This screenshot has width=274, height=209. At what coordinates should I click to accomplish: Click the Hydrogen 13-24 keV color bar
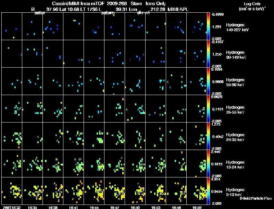click(x=208, y=163)
